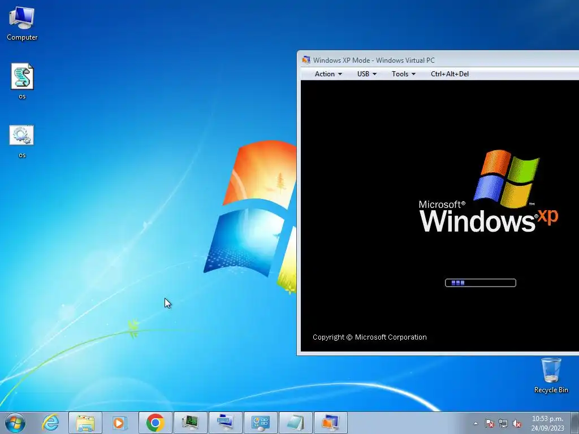579x434 pixels.
Task: Click the Windows XP Mode window title text
Action: [x=374, y=60]
